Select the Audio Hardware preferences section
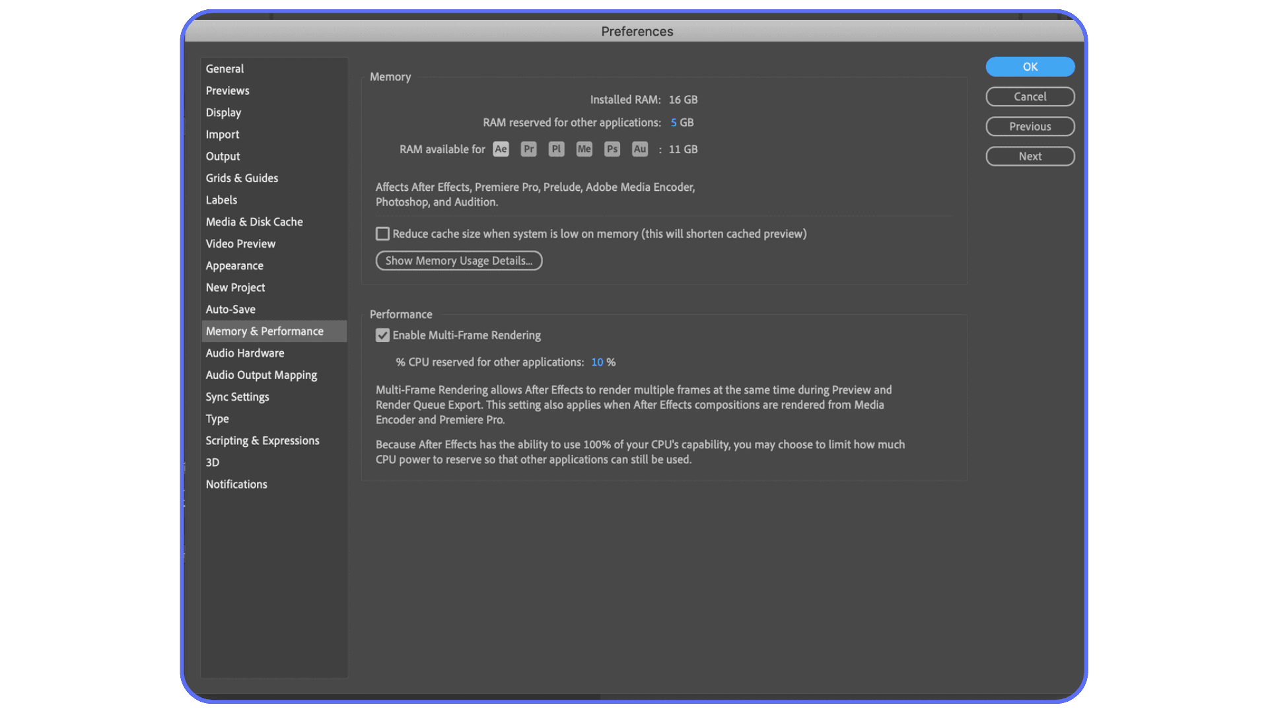This screenshot has height=713, width=1268. click(x=245, y=353)
